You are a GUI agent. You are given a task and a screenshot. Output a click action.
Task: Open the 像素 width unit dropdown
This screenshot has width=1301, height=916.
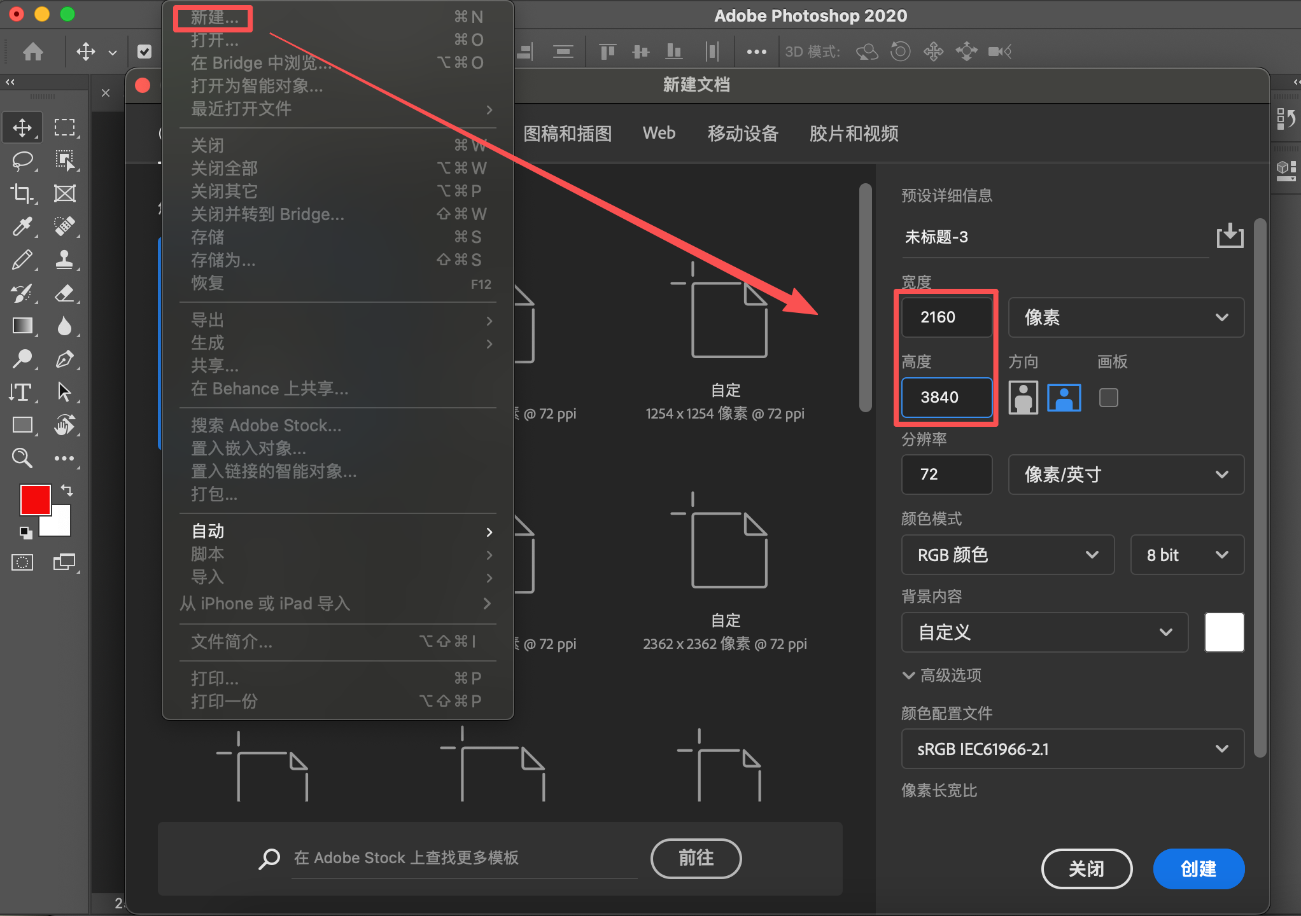(1126, 317)
